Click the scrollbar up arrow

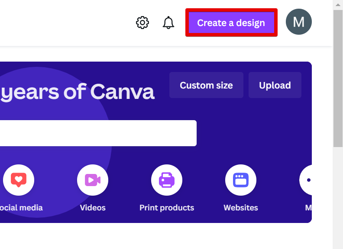(x=338, y=4)
